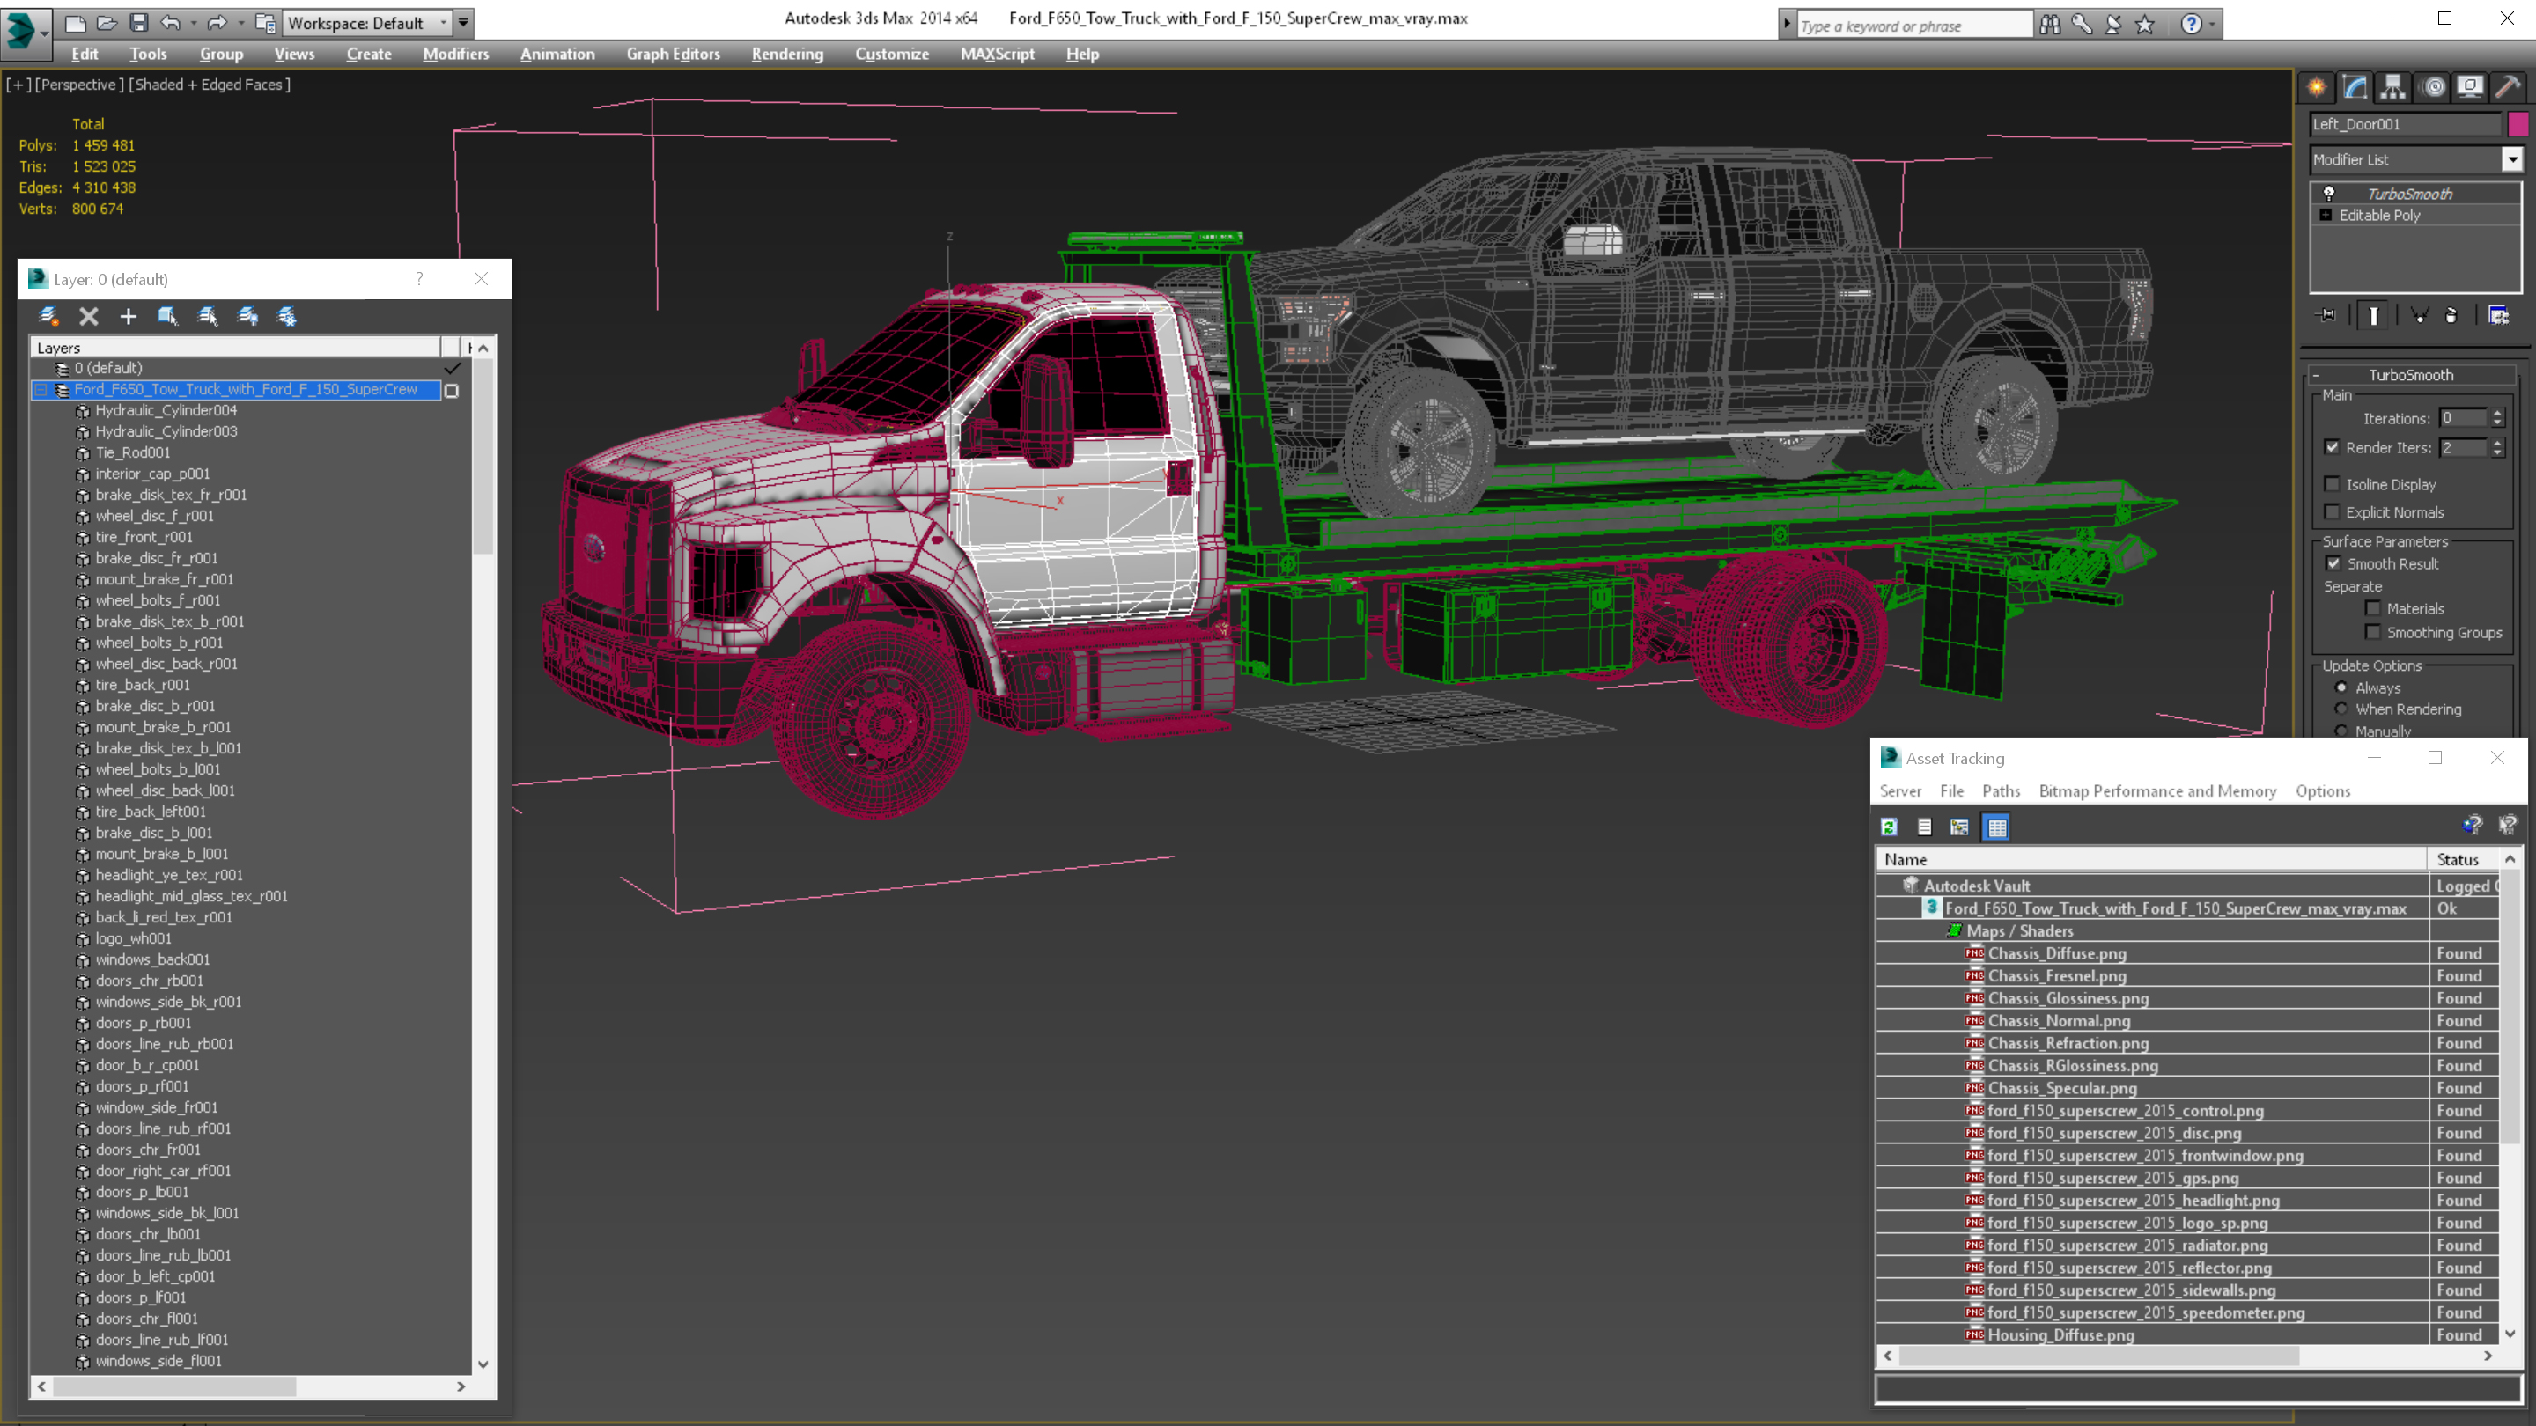
Task: Toggle Show End Result icon
Action: click(x=2374, y=316)
